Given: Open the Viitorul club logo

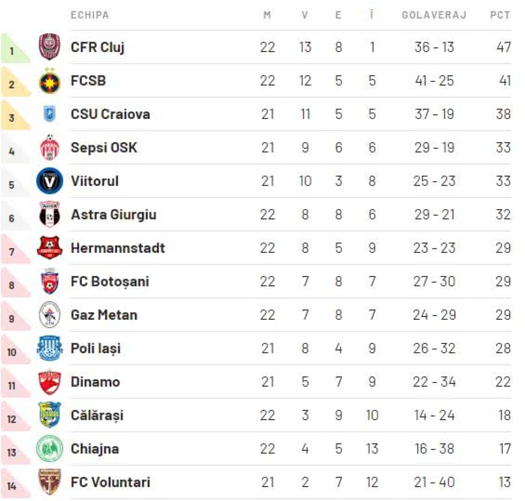Looking at the screenshot, I should [49, 181].
